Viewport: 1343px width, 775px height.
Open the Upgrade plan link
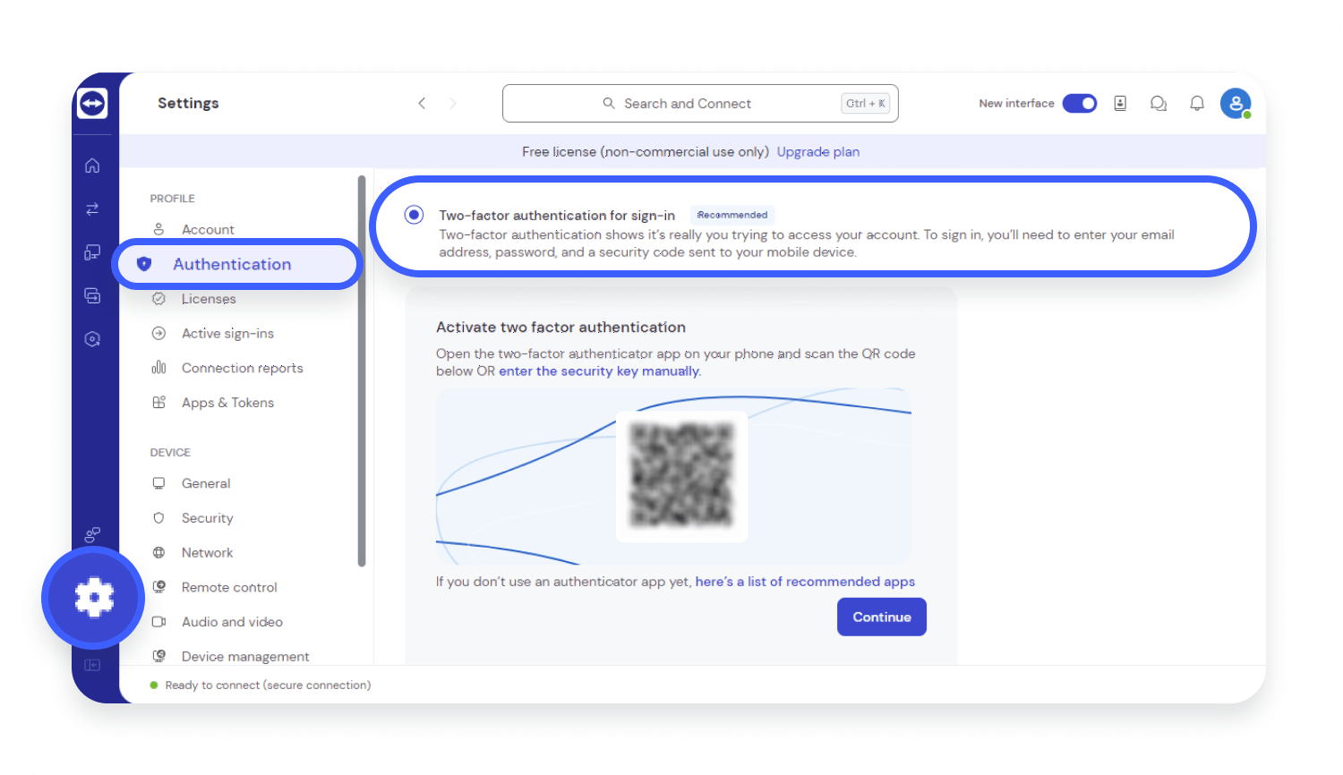(818, 152)
